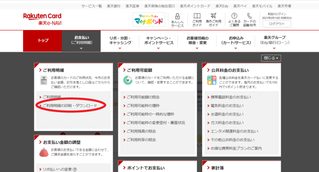Click the 楽天市場 link in top bar
The height and width of the screenshot is (172, 319).
click(284, 6)
